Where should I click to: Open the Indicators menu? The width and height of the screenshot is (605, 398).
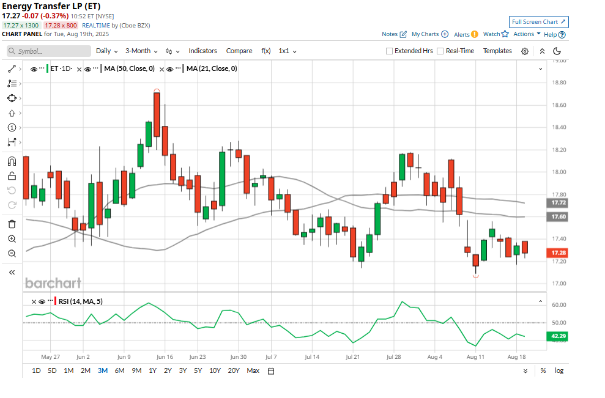click(x=202, y=51)
